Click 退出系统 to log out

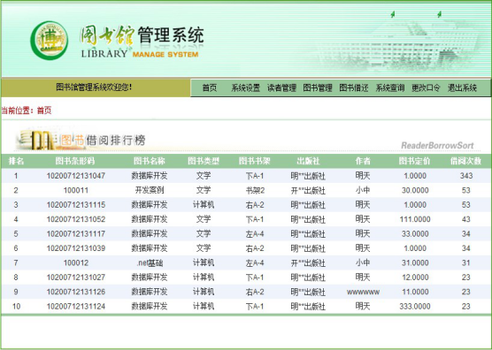(x=462, y=87)
